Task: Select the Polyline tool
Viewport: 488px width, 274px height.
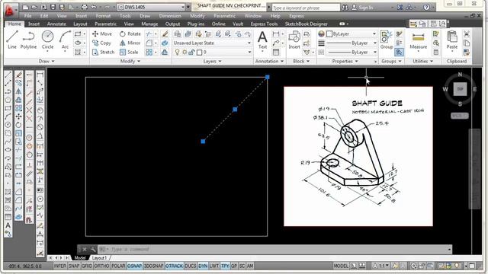Action: pos(28,40)
